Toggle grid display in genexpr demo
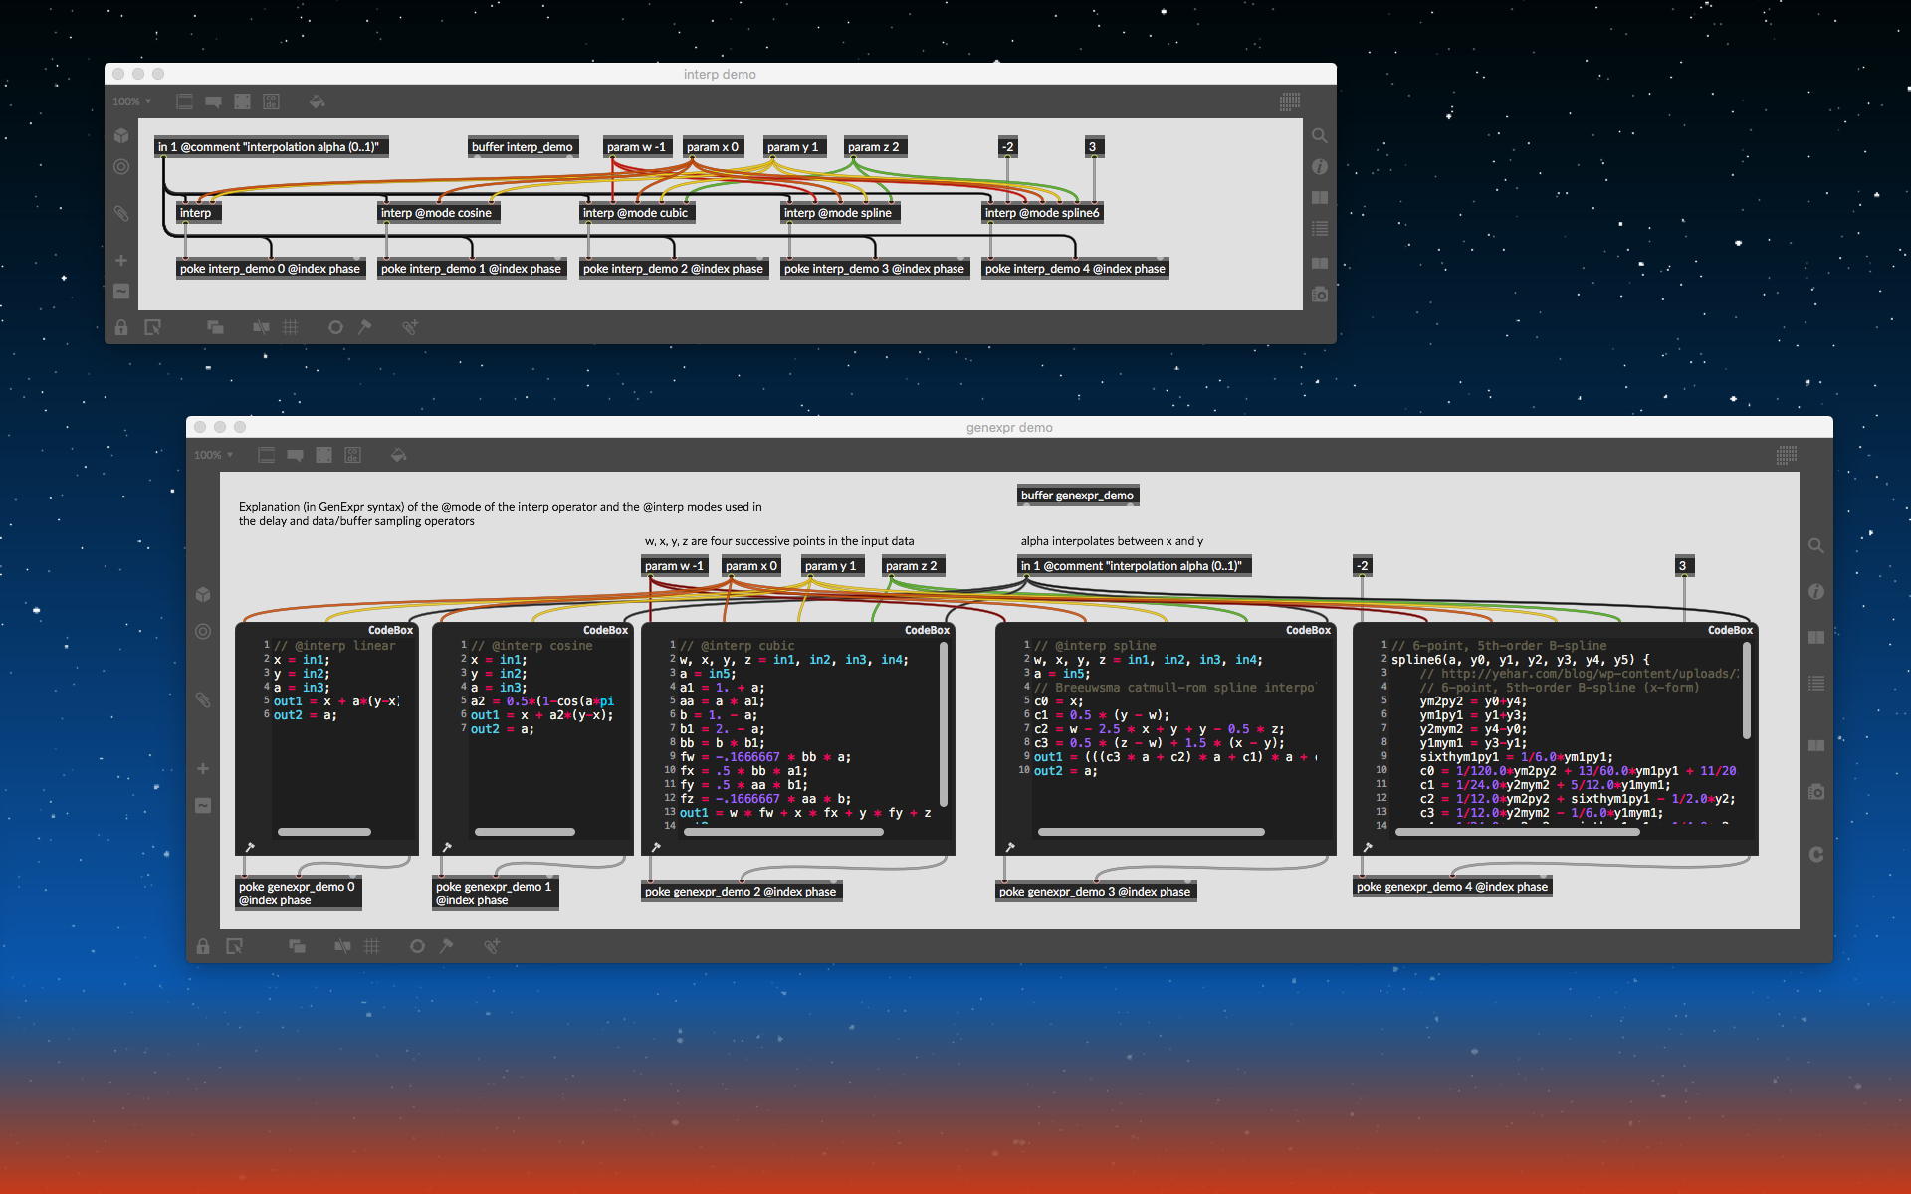The image size is (1911, 1194). [372, 946]
